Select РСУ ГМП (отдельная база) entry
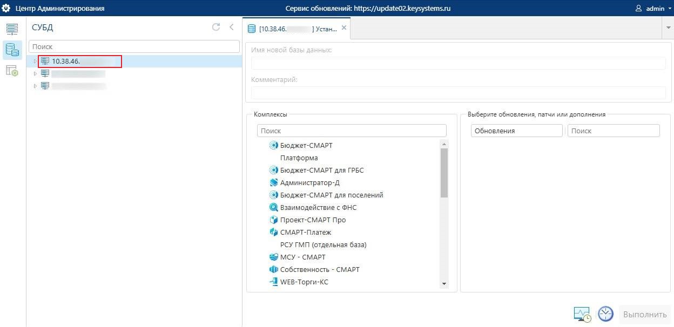 point(323,244)
